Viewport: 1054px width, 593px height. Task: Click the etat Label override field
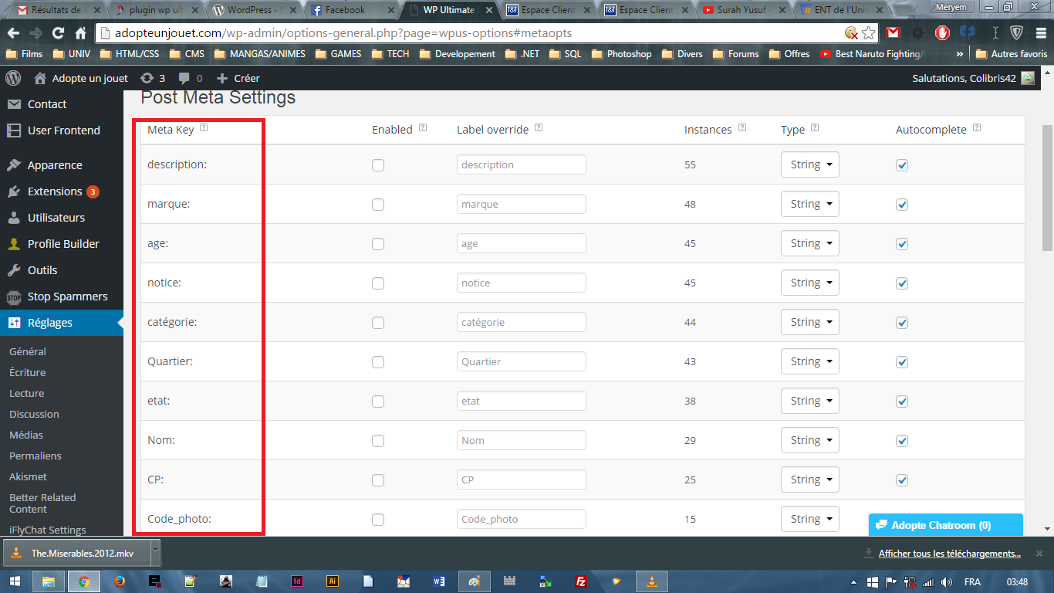click(522, 401)
